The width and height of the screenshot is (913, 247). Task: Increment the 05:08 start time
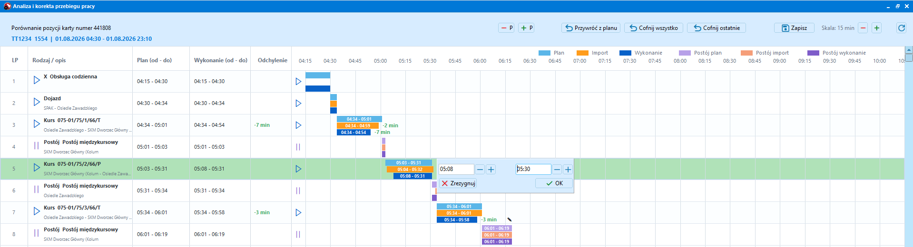(491, 170)
